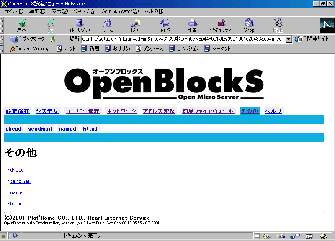Click the Forward (次) toolbar button
This screenshot has width=335, height=241.
(50, 26)
